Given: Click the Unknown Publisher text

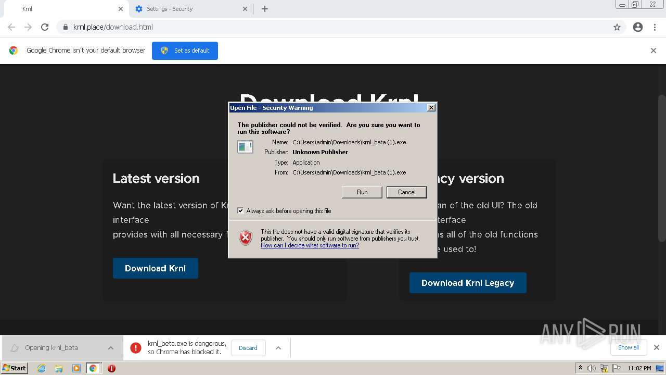Looking at the screenshot, I should 320,152.
